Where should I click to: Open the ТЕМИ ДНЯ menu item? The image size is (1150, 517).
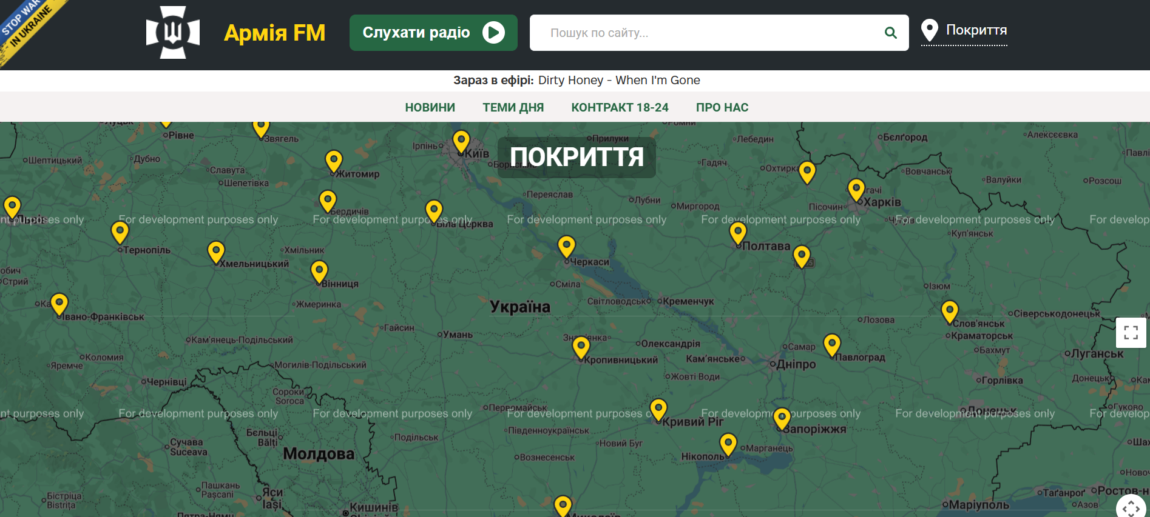(x=513, y=107)
